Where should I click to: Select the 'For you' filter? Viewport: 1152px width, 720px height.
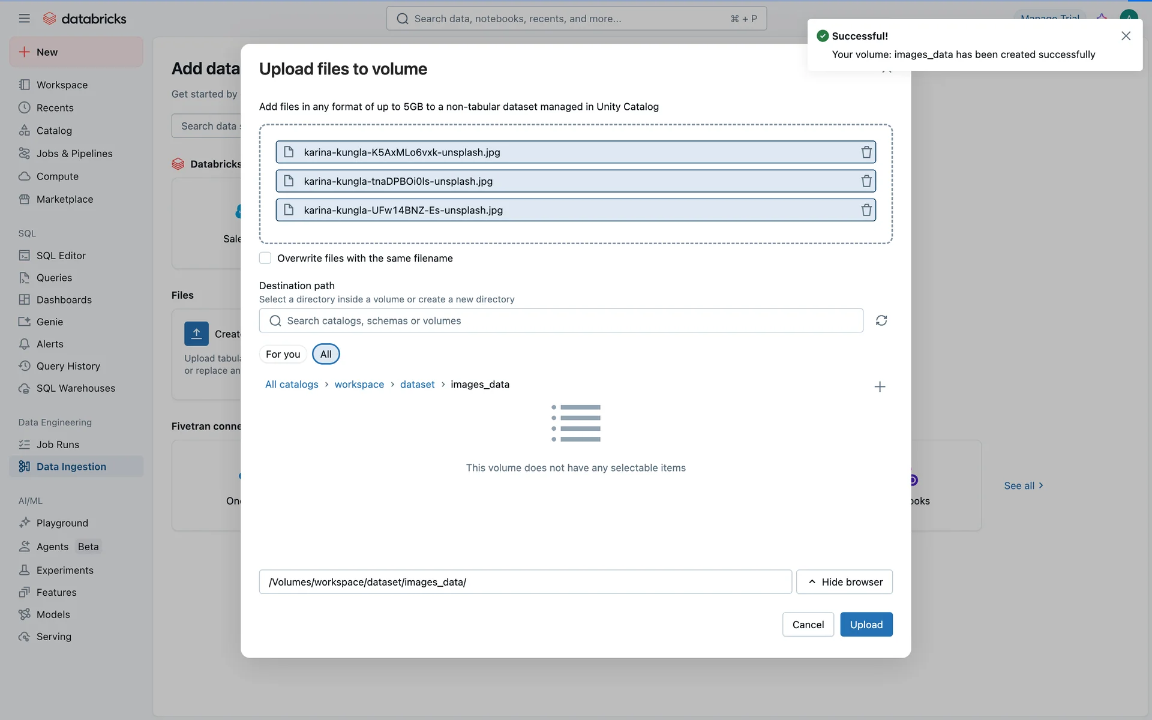click(x=283, y=354)
